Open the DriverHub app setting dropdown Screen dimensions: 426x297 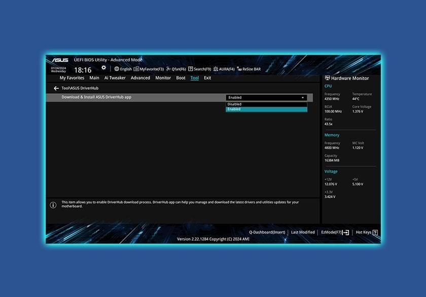click(x=302, y=97)
